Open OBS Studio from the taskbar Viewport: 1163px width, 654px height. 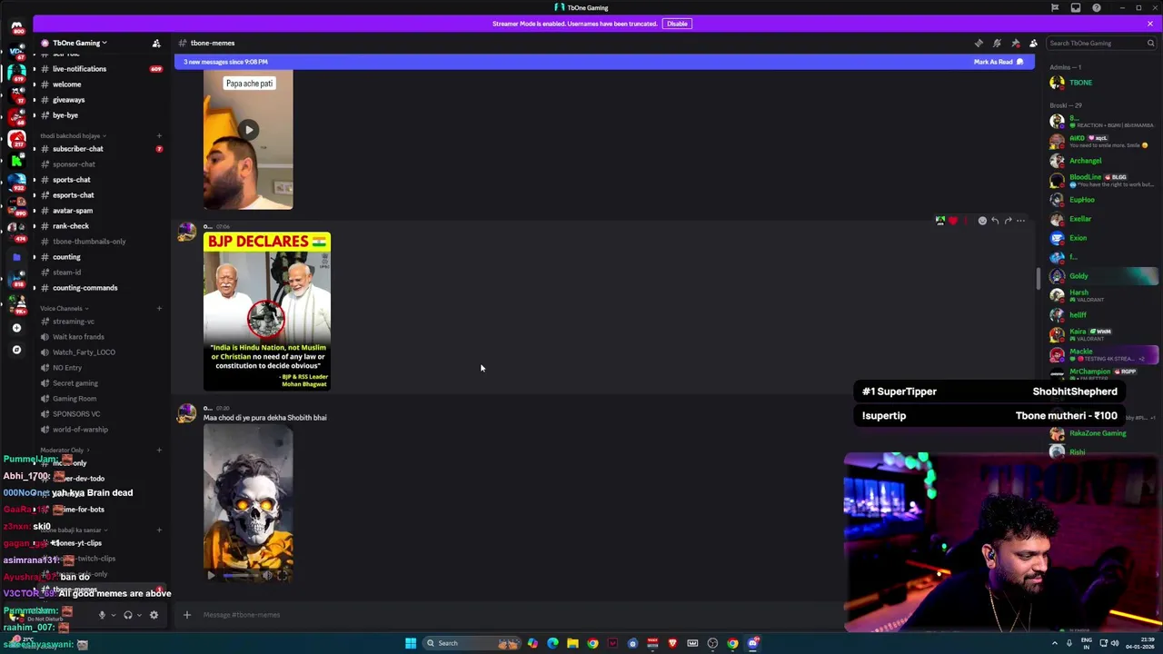[x=713, y=643]
